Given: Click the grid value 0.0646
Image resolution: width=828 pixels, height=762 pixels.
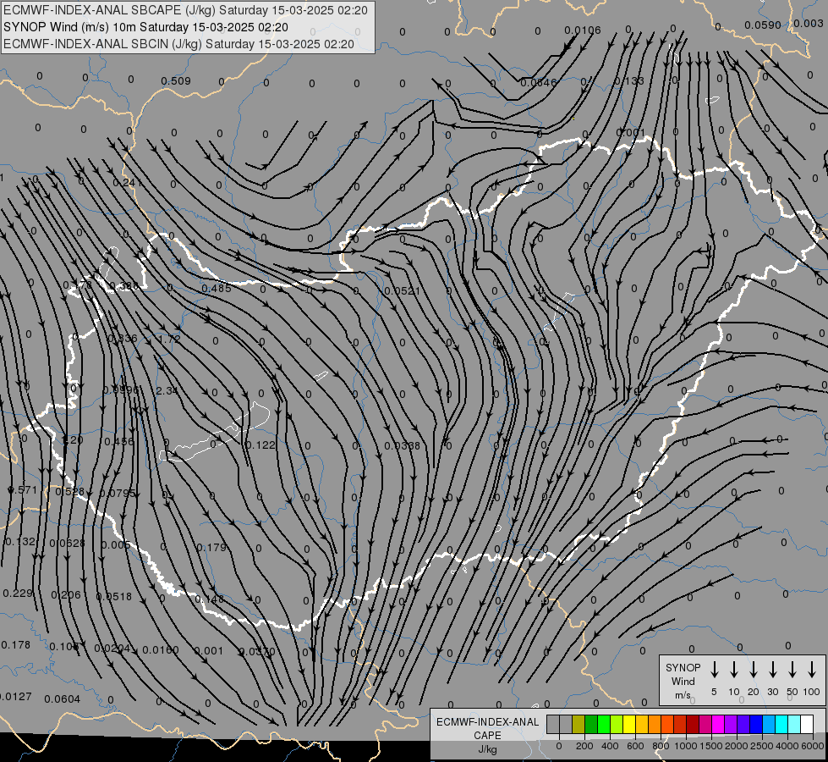Looking at the screenshot, I should point(539,82).
